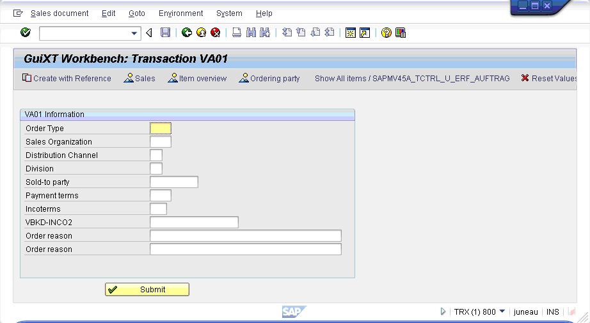590x323 pixels.
Task: Click the Ordering party button
Action: (x=269, y=78)
